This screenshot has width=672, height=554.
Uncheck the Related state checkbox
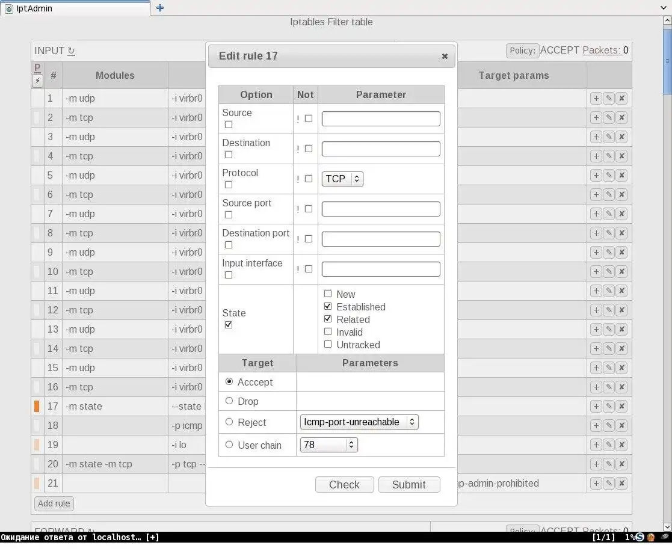328,319
